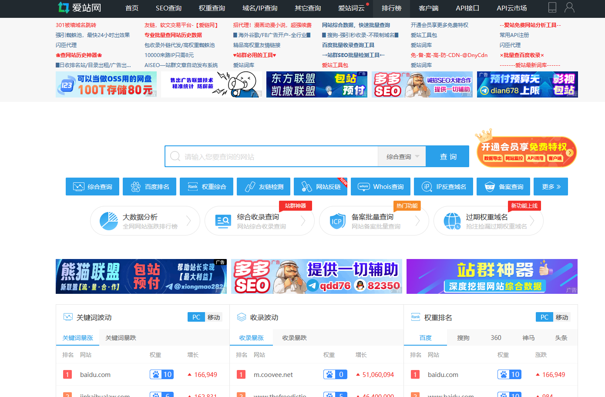
Task: Click the 备案批量查询 ICP shield icon
Action: (338, 221)
